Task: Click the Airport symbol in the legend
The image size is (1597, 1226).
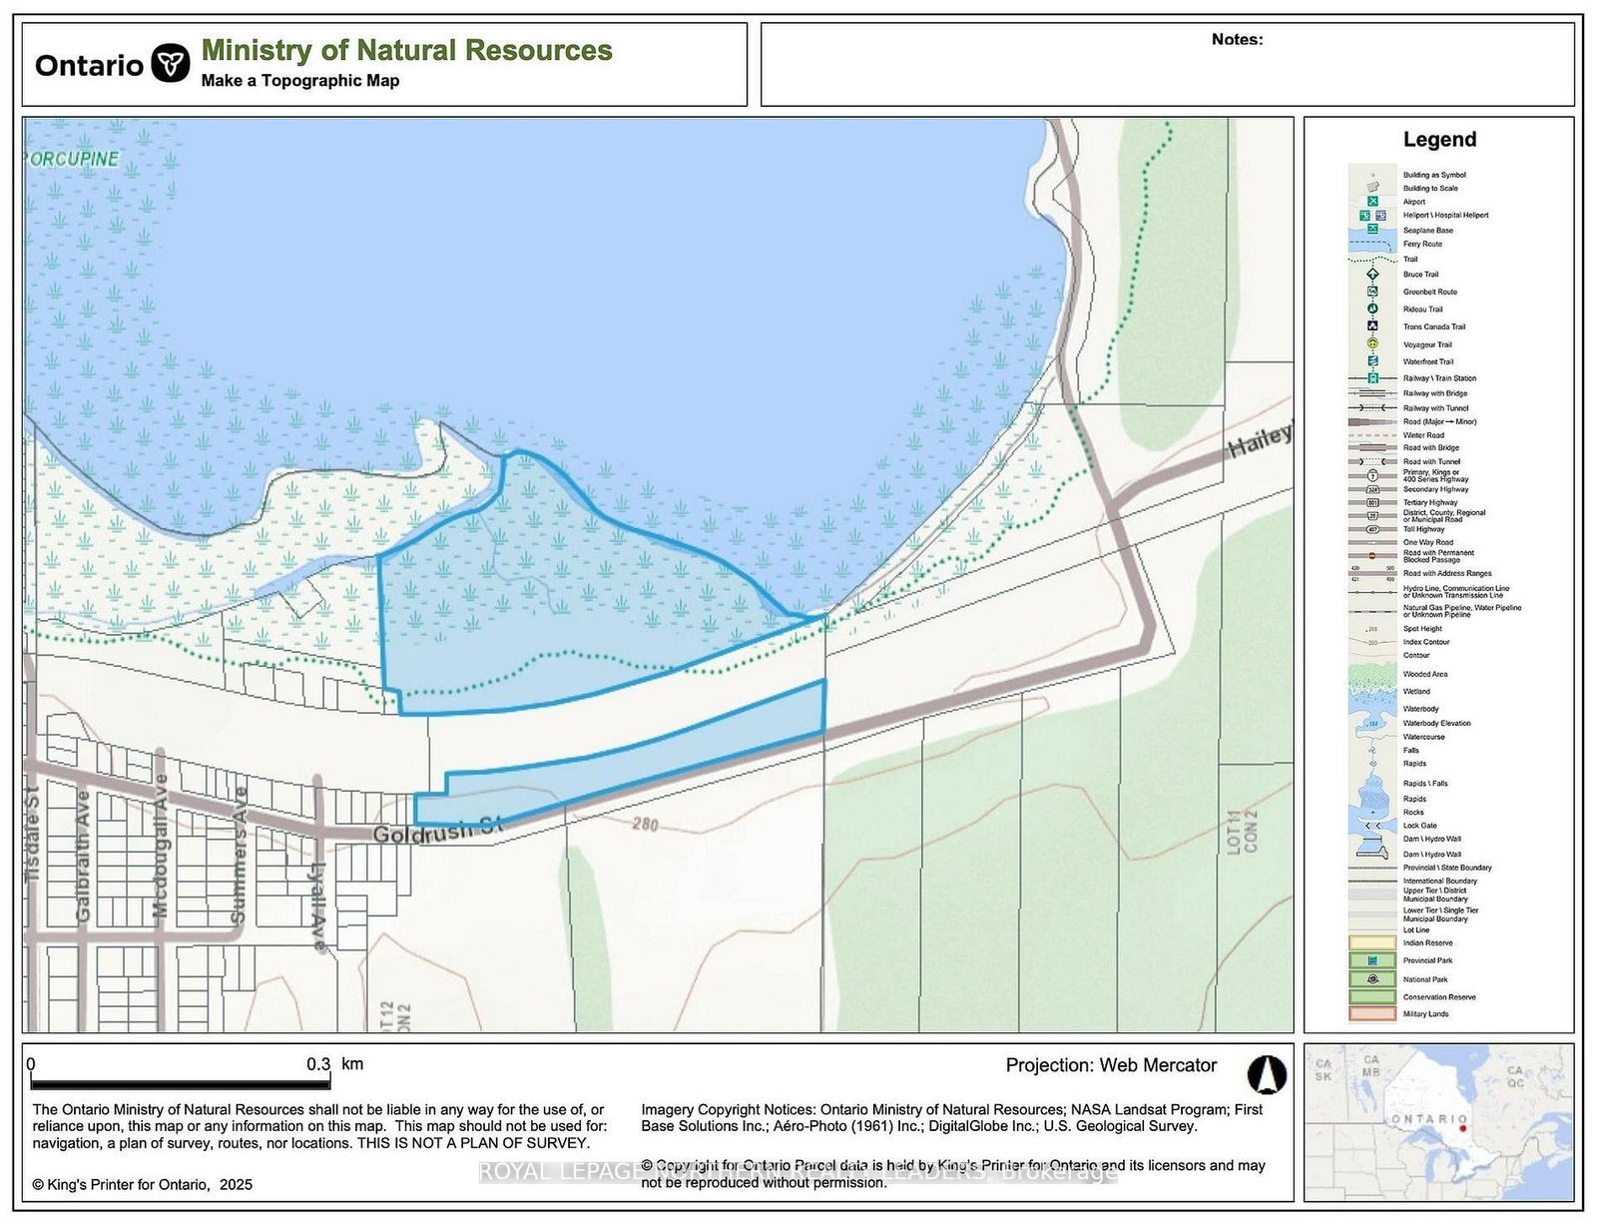Action: click(1372, 202)
